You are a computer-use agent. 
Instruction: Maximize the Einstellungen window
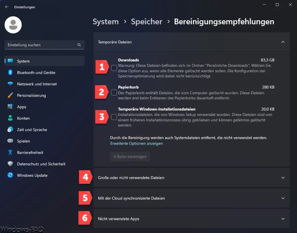[x=277, y=5]
